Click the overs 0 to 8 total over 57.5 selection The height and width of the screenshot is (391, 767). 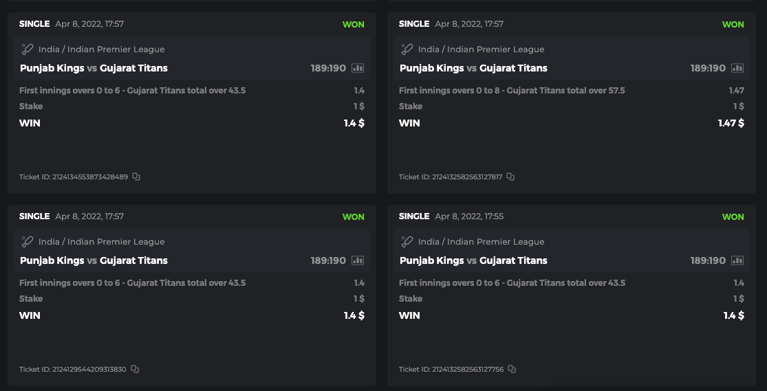(511, 90)
